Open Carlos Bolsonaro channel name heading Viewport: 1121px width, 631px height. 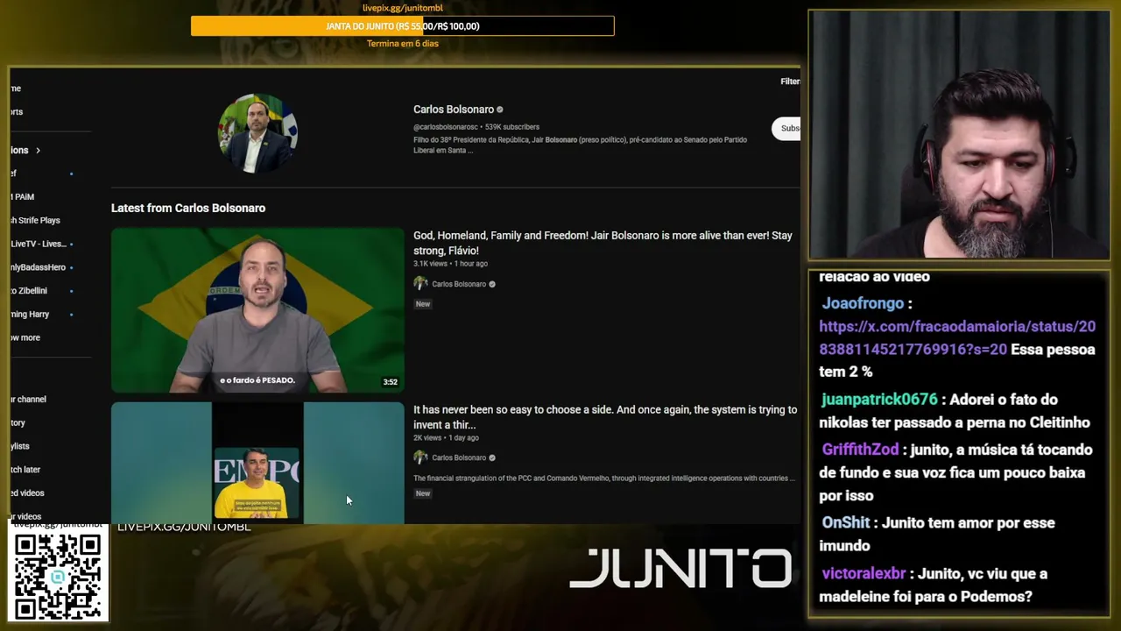click(x=454, y=110)
